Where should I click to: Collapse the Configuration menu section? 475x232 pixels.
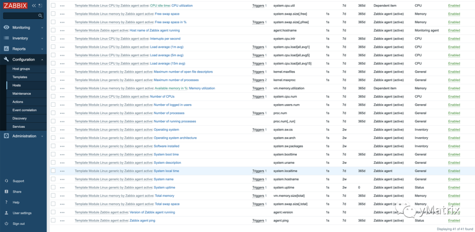(x=23, y=59)
